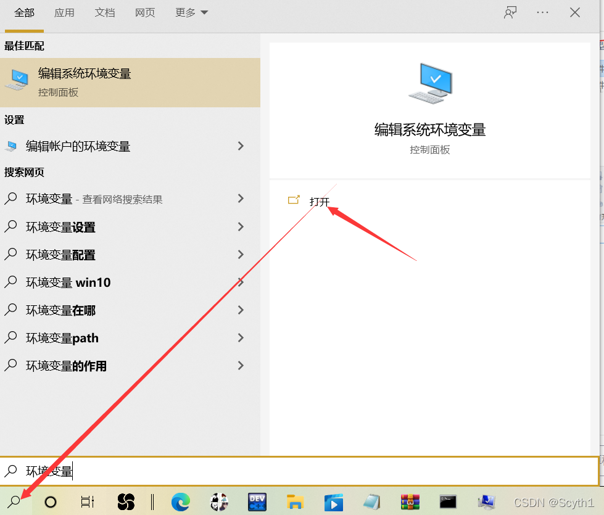Choose web suggestion 环境变量在哪
604x515 pixels.
[x=130, y=310]
